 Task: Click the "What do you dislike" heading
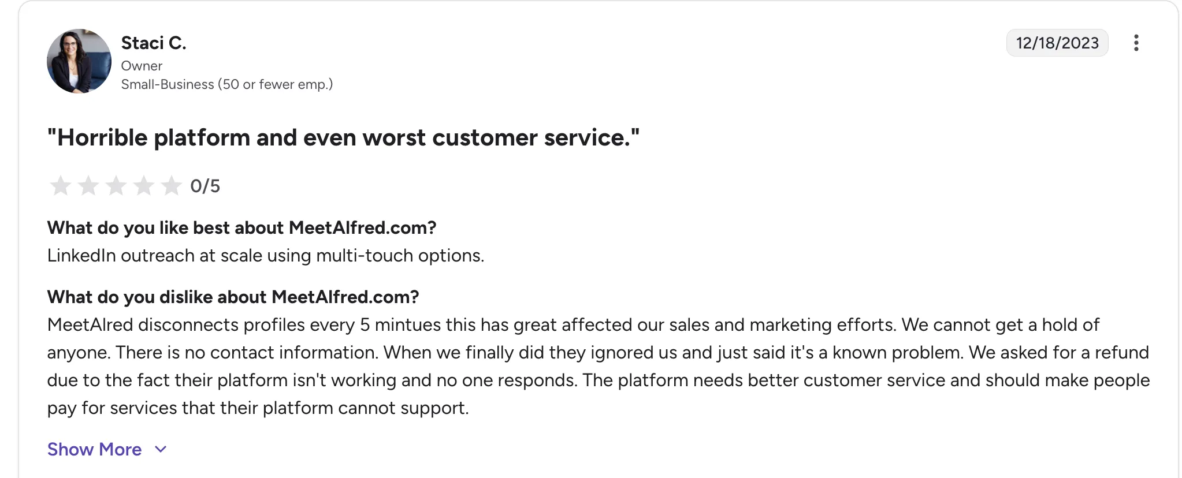[233, 297]
